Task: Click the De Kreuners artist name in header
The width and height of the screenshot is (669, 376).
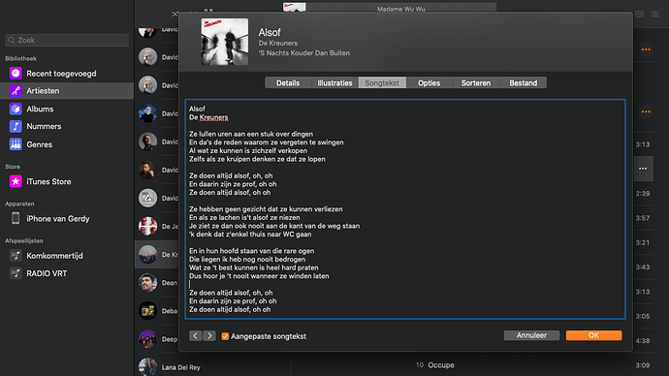Action: (277, 43)
